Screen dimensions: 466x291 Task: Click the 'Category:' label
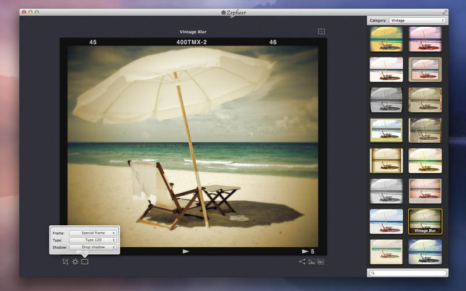(378, 20)
